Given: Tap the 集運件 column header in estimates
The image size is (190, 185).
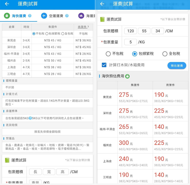Looking at the screenshot, I should [135, 85].
